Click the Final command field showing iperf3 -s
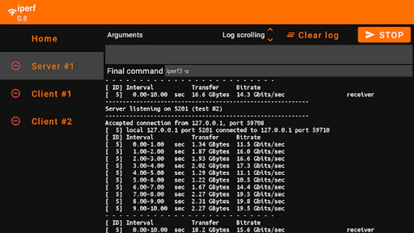Screen dimensions: 414x233 pos(289,71)
